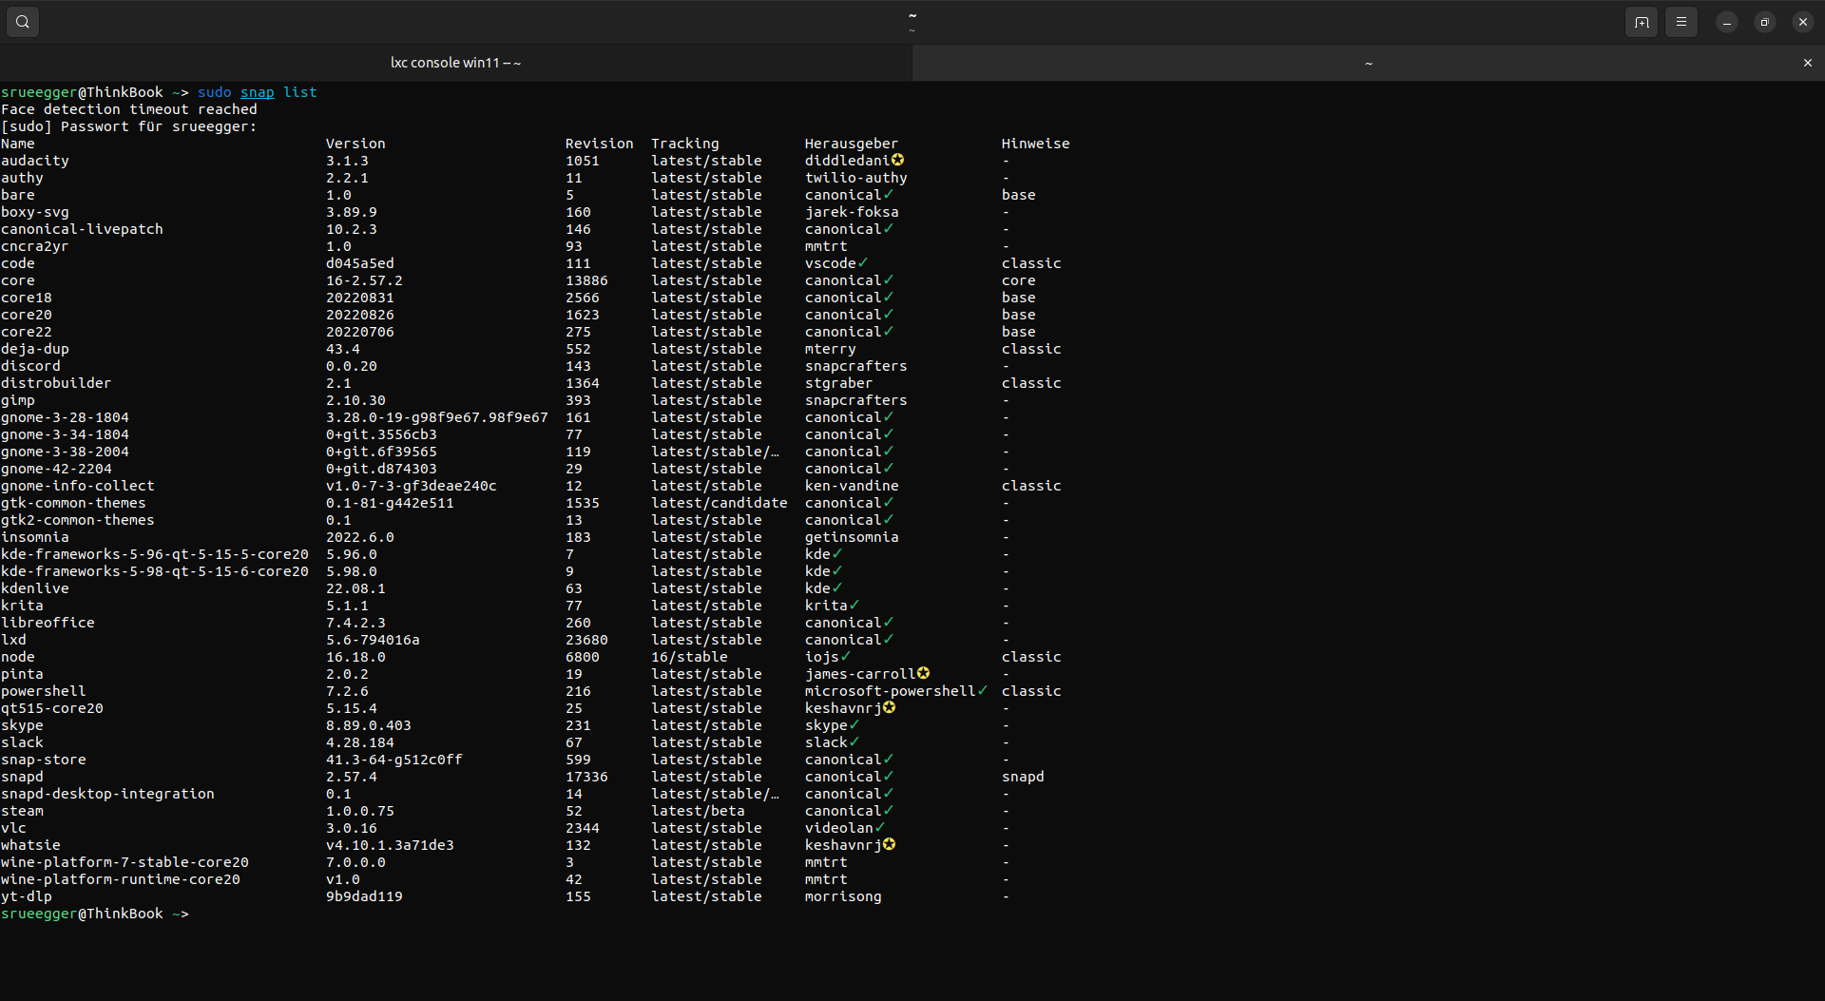Click the 'whatsie' snap name
Screen dimensions: 1825x1001
click(30, 845)
